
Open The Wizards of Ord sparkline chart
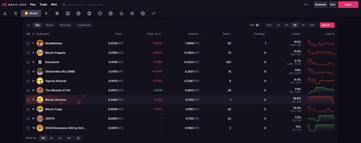[x=321, y=90]
